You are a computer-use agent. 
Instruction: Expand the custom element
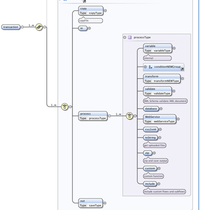point(159,169)
